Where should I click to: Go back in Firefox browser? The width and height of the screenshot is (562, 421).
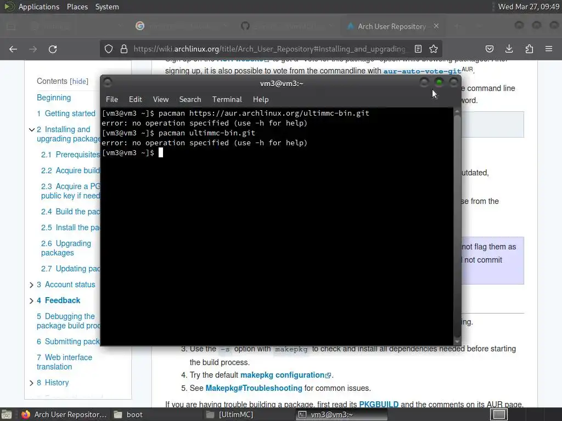(x=13, y=49)
